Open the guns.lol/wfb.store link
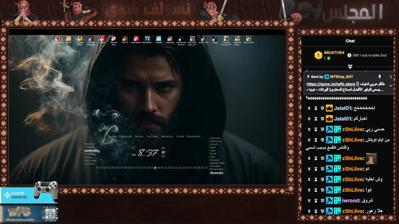The image size is (399, 224). point(331,84)
